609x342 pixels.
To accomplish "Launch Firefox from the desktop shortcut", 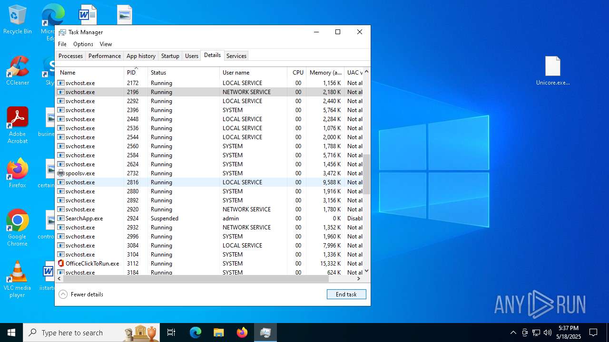I will coord(18,173).
